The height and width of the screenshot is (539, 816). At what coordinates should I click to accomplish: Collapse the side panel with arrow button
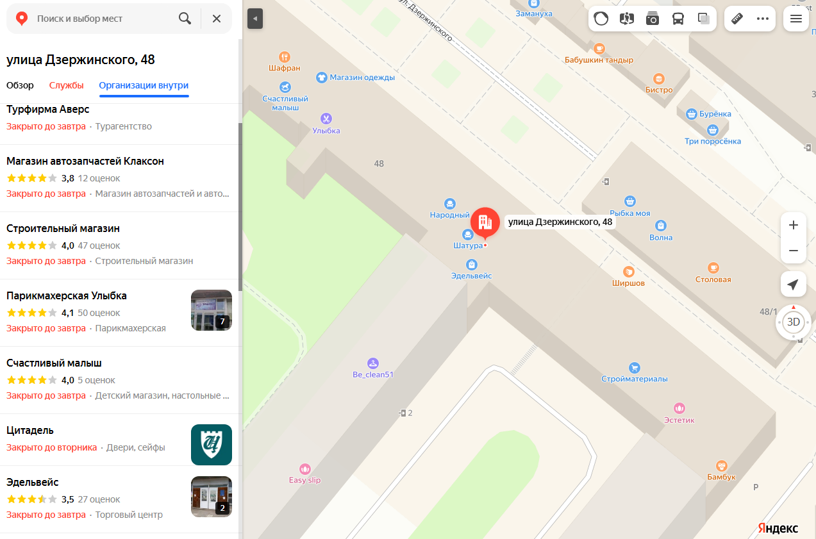tap(255, 19)
